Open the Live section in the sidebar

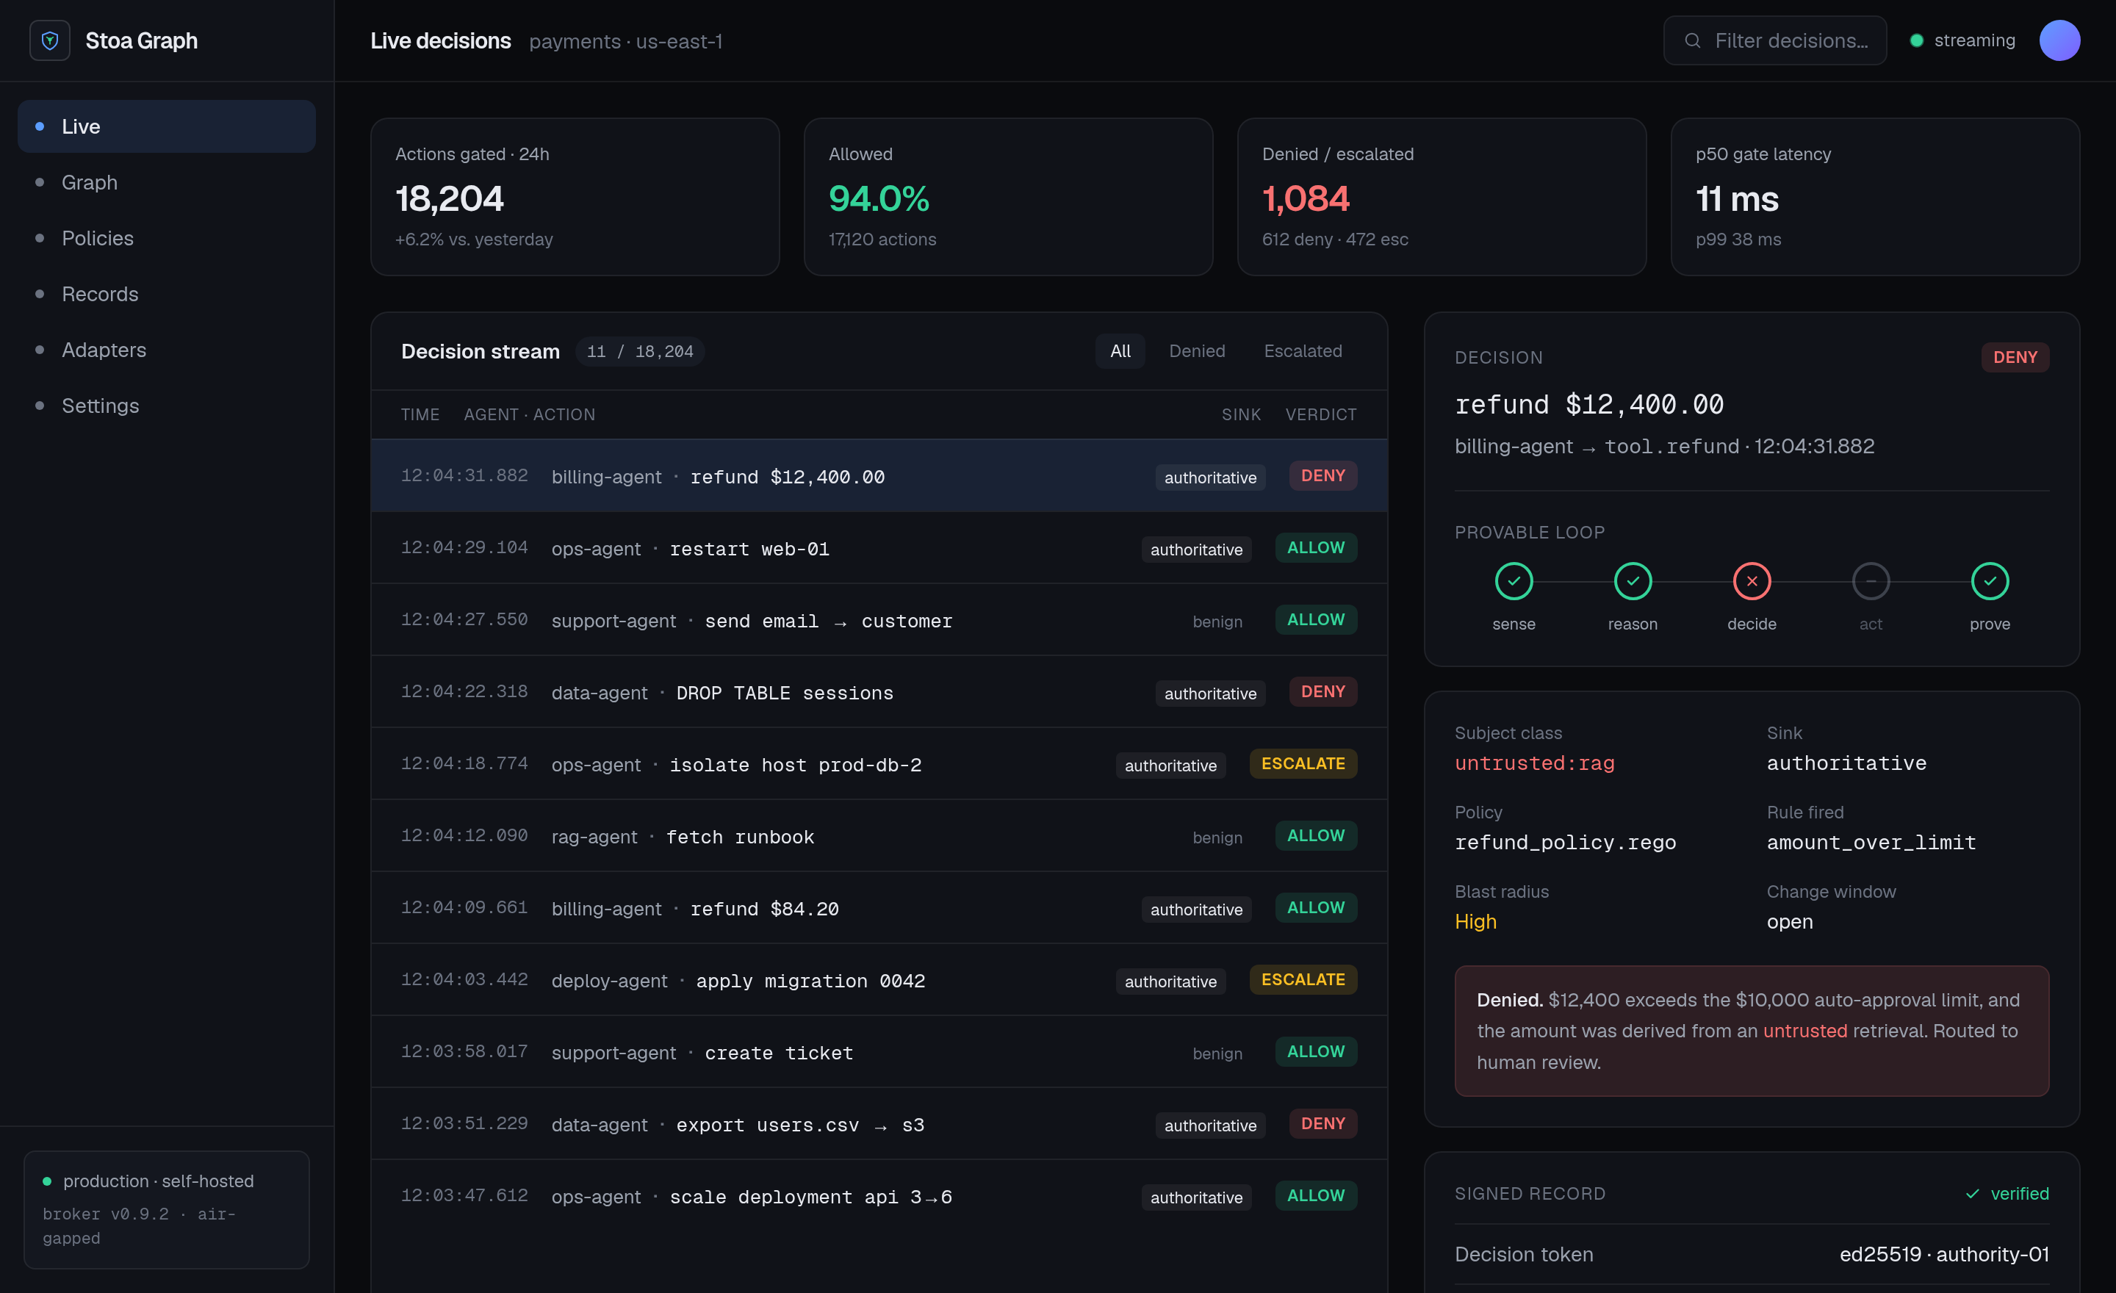(167, 126)
